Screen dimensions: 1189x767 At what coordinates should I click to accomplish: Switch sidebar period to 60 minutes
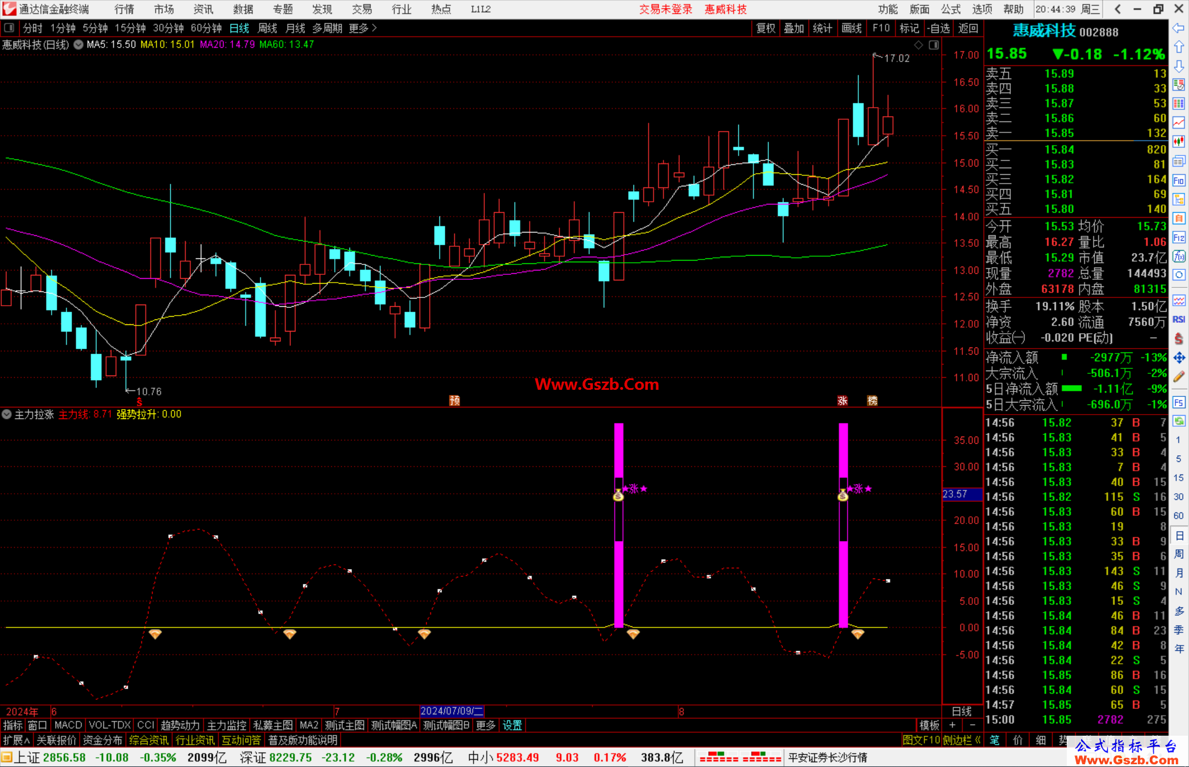[1178, 516]
